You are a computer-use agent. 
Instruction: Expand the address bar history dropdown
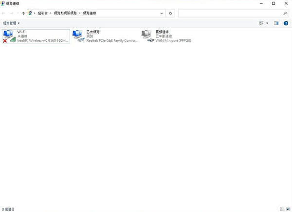coord(162,13)
